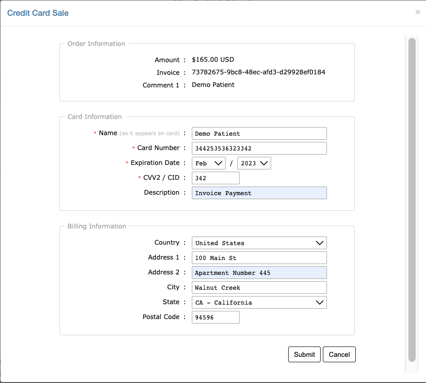Click the Billing Information section heading
Image resolution: width=426 pixels, height=383 pixels.
97,226
